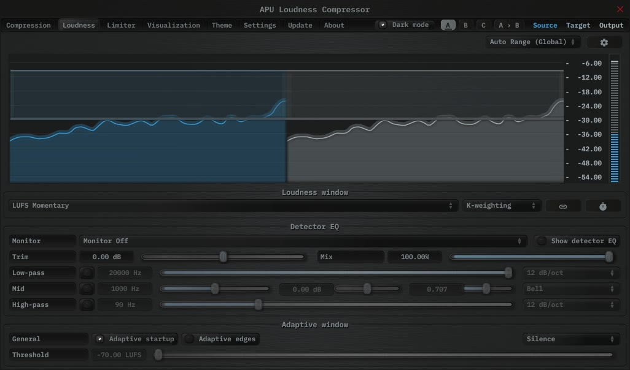Viewport: 630px width, 370px height.
Task: Open the Bell filter type dropdown
Action: click(570, 289)
